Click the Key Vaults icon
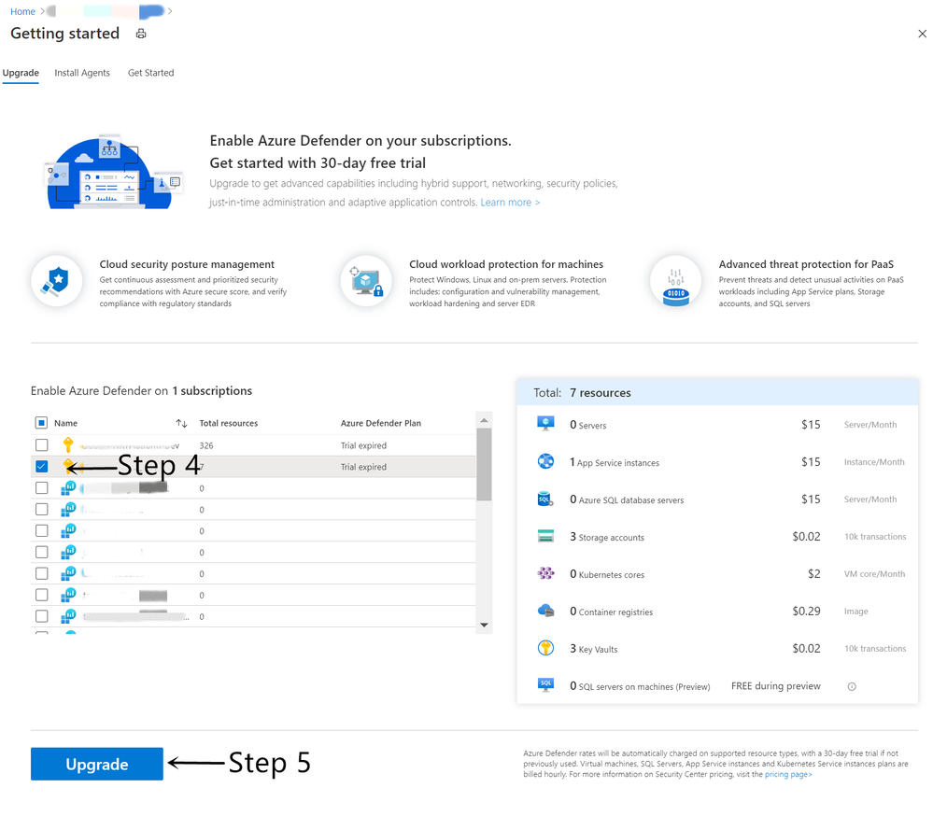The image size is (933, 816). (545, 648)
